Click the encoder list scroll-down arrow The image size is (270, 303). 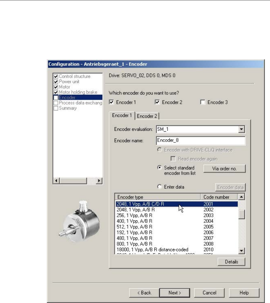tap(241, 251)
